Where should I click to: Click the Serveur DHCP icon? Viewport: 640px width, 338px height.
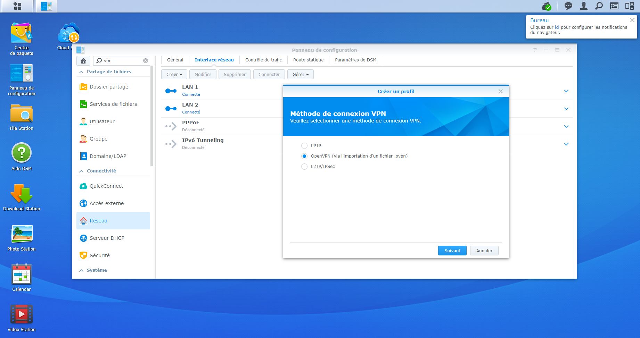83,238
